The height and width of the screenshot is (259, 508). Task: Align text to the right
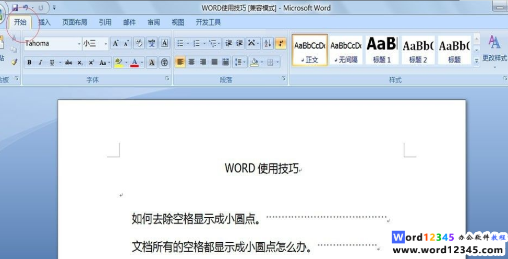pos(203,62)
